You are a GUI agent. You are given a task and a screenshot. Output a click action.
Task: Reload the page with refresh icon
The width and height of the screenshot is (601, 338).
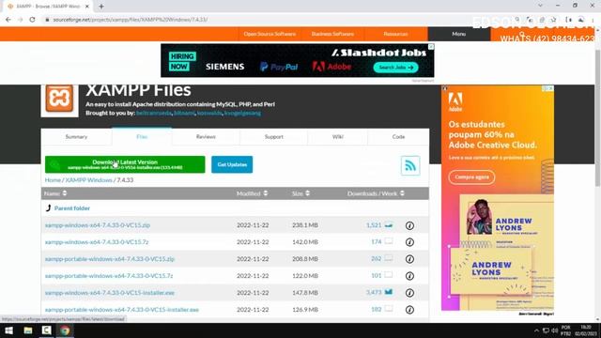point(32,20)
